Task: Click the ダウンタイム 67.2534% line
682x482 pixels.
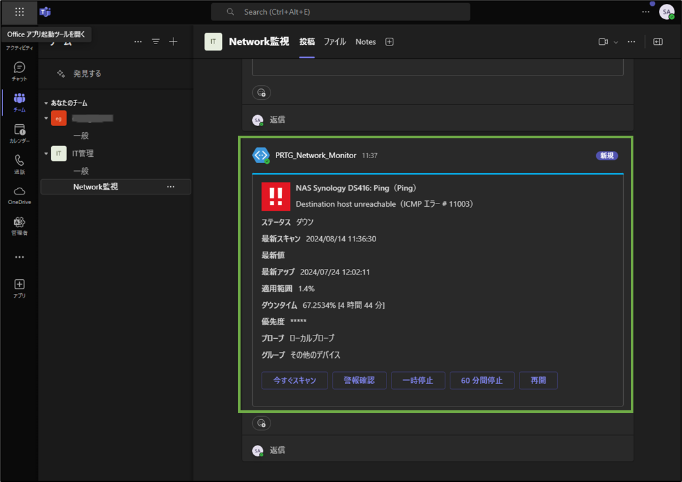Action: [322, 305]
